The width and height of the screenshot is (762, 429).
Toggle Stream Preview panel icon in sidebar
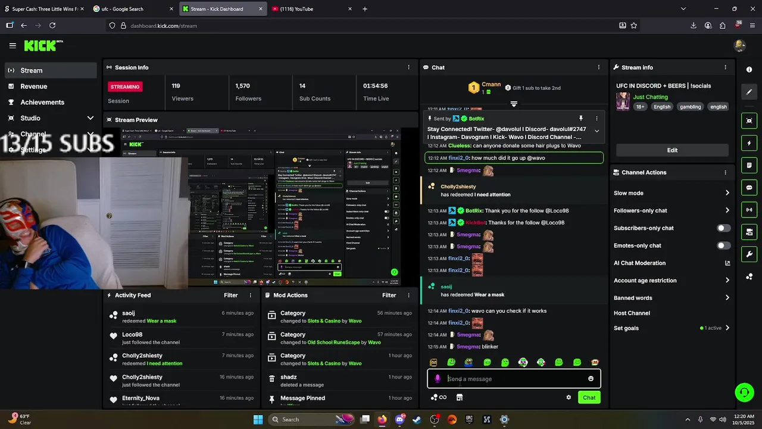(x=749, y=120)
